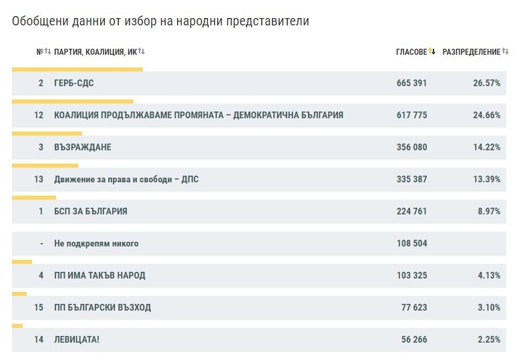Click ПП БЪЛГАРСКИ ВЪЗХОД party name
Viewport: 515px width, 354px height.
(x=102, y=307)
